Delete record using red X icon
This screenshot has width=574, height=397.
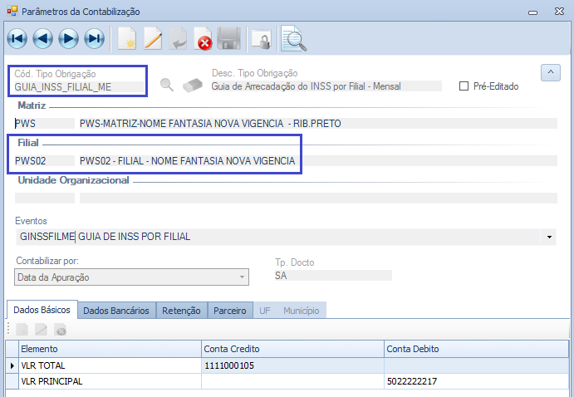point(204,38)
